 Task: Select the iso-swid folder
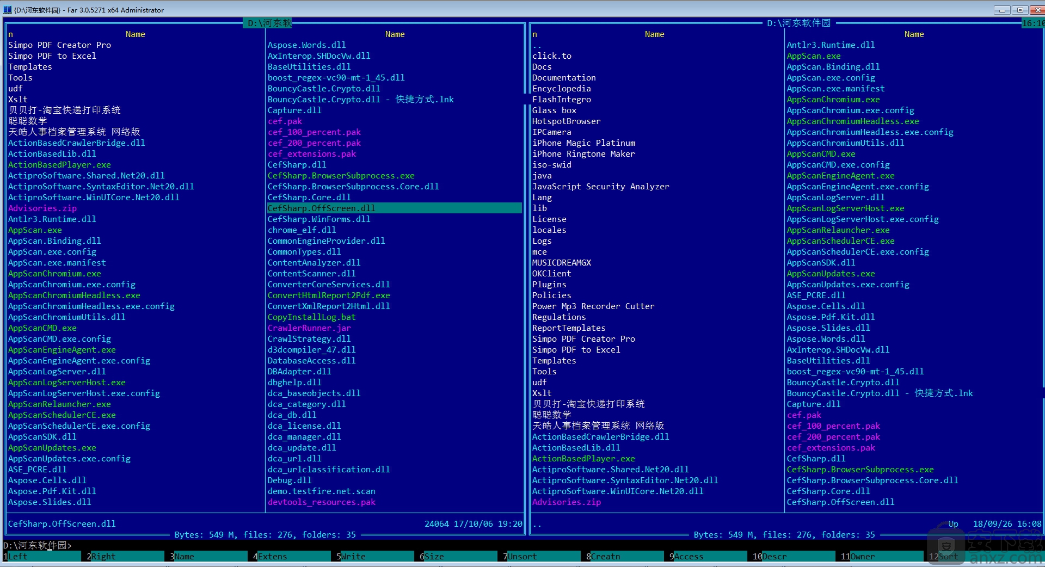pos(551,164)
